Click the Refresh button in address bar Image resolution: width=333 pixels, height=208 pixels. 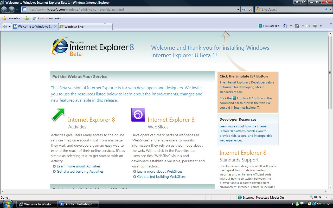244,10
